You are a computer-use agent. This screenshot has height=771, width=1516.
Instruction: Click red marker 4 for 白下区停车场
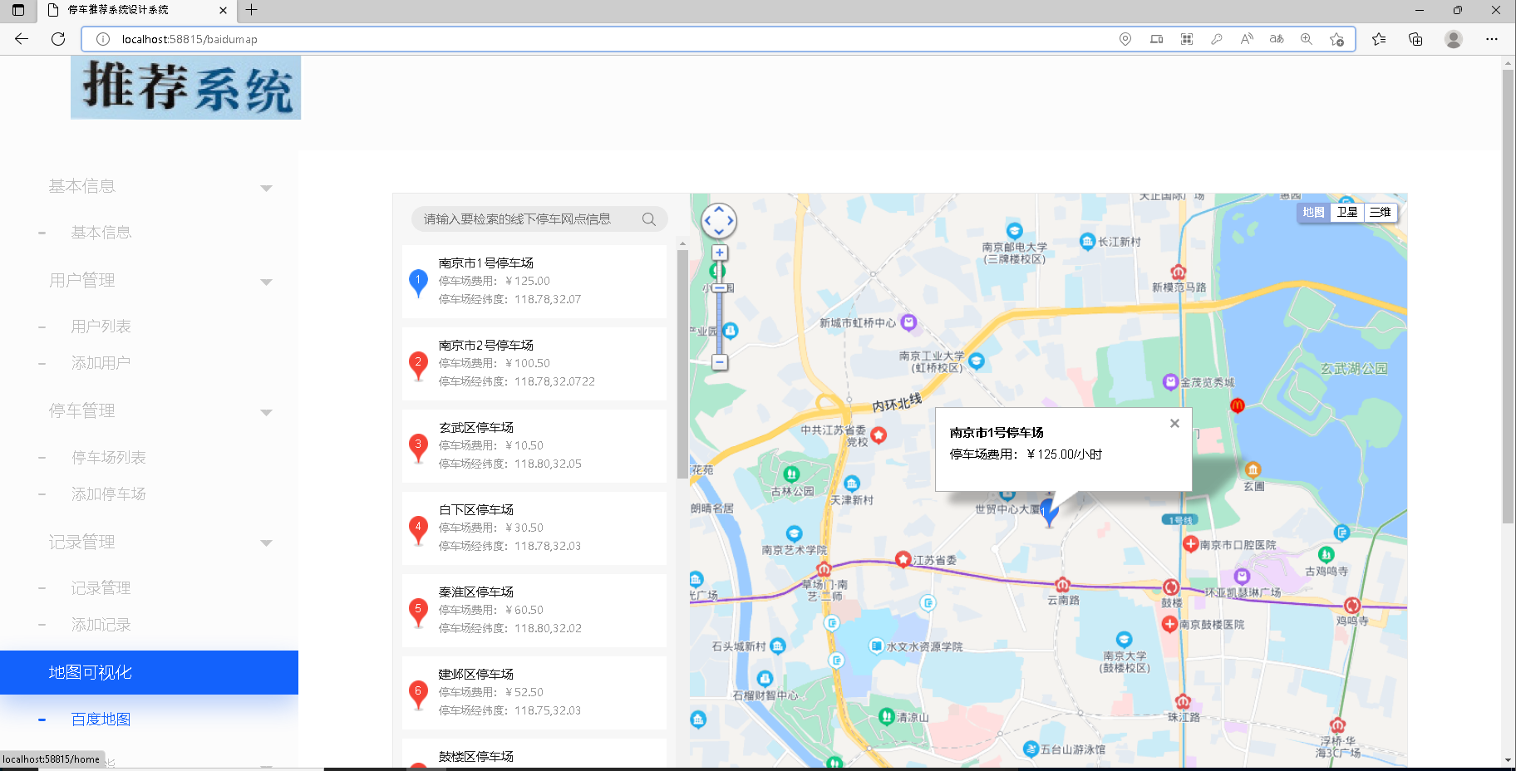[418, 530]
